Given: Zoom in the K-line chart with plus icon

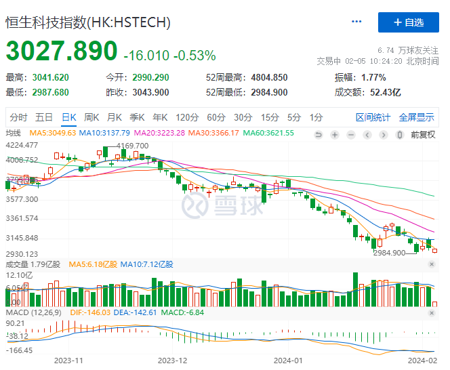Looking at the screenshot, I should click(335, 135).
